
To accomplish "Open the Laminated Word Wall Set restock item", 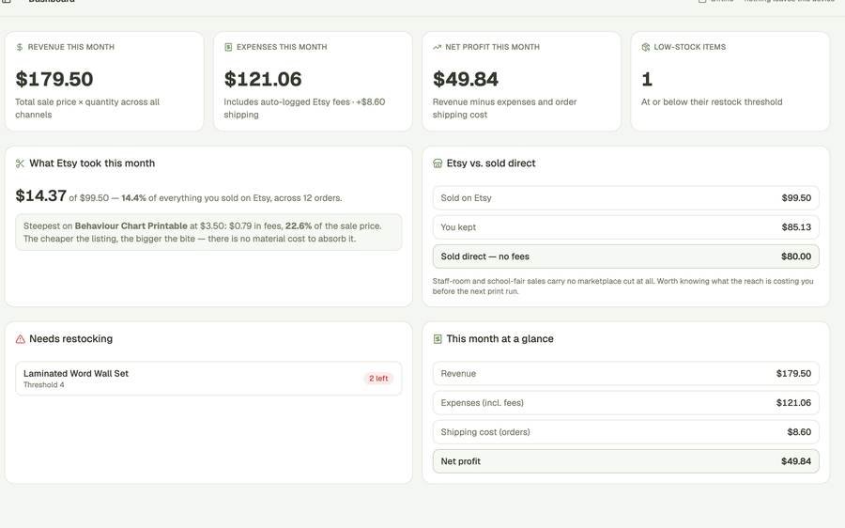I will click(x=208, y=379).
